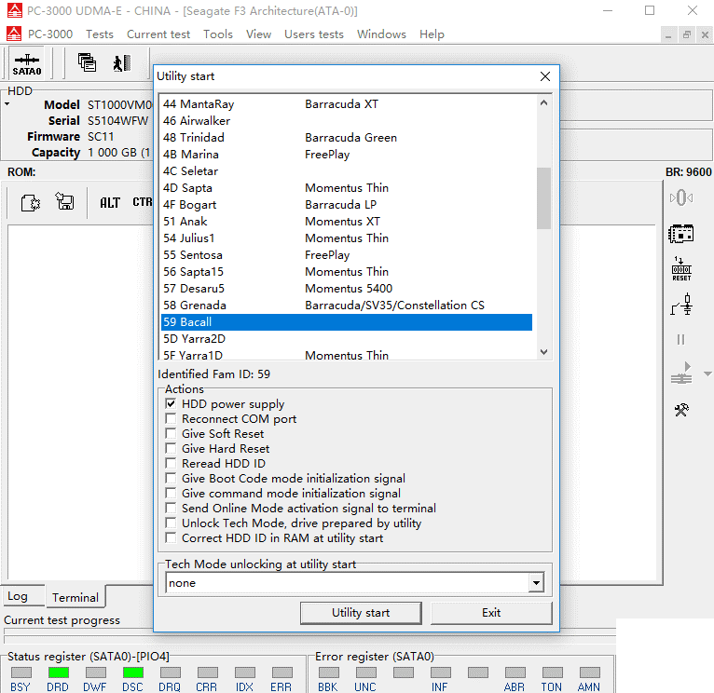Click the family list scrollbar thumb
The image size is (714, 693).
(x=543, y=198)
